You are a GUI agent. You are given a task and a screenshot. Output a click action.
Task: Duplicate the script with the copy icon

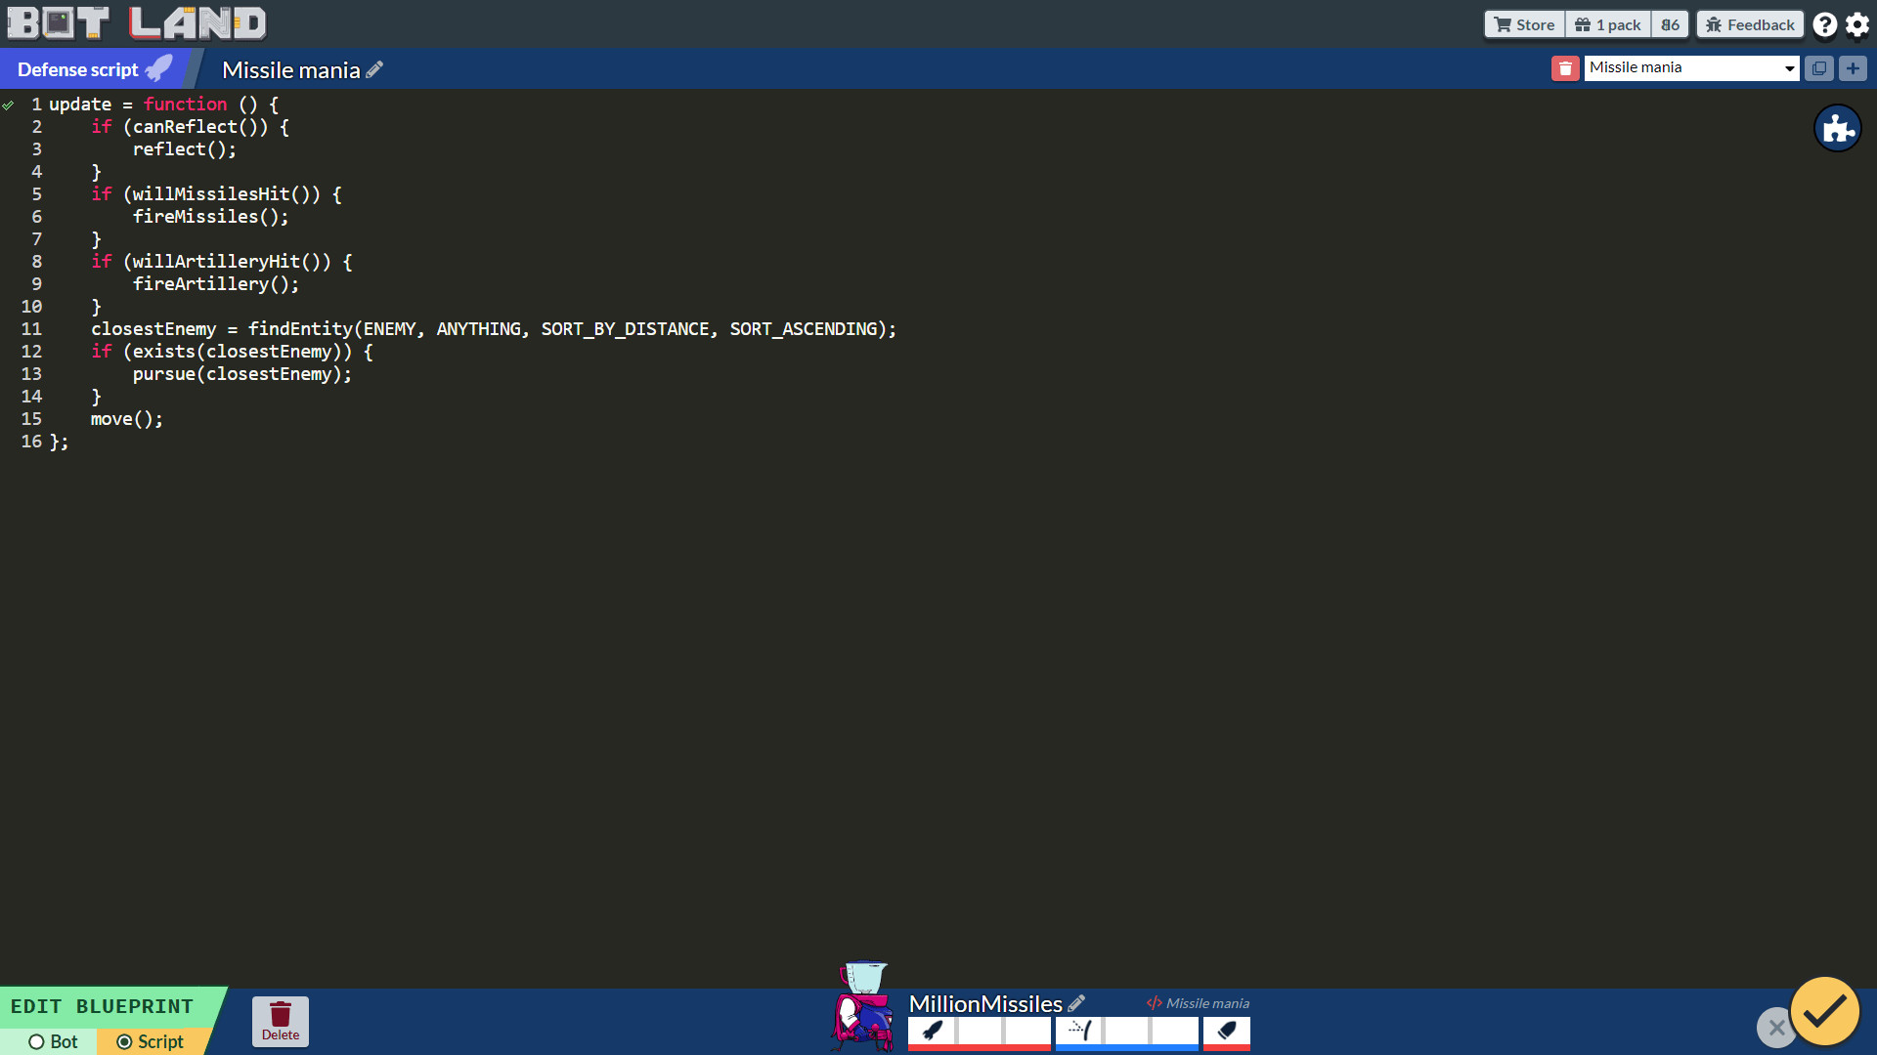[1819, 68]
